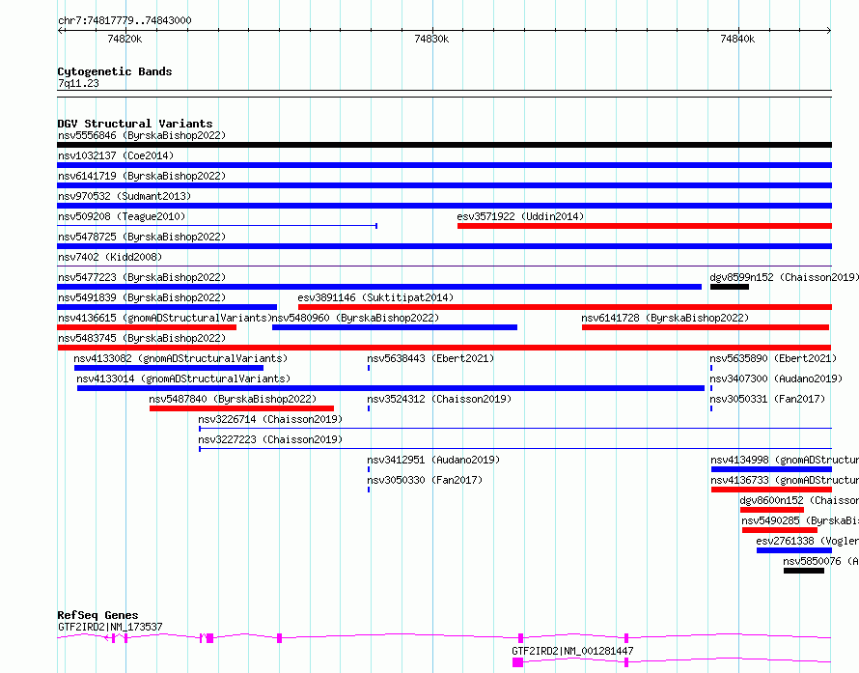Viewport: 859px width, 673px height.
Task: Click nsv5480960 (ByrskaBishop2022) label
Action: point(355,318)
